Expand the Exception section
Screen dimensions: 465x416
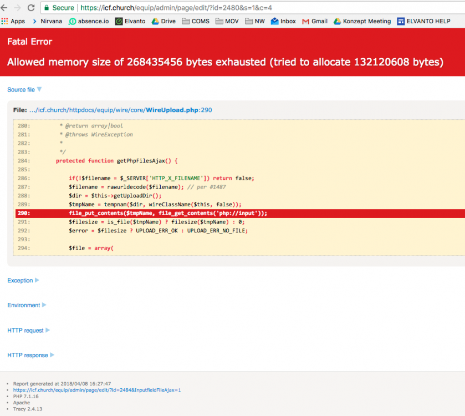click(x=21, y=280)
